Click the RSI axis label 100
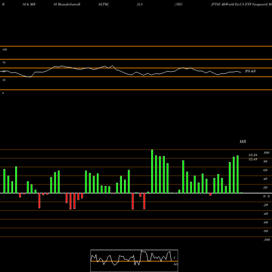The image size is (272, 272). 5,50
